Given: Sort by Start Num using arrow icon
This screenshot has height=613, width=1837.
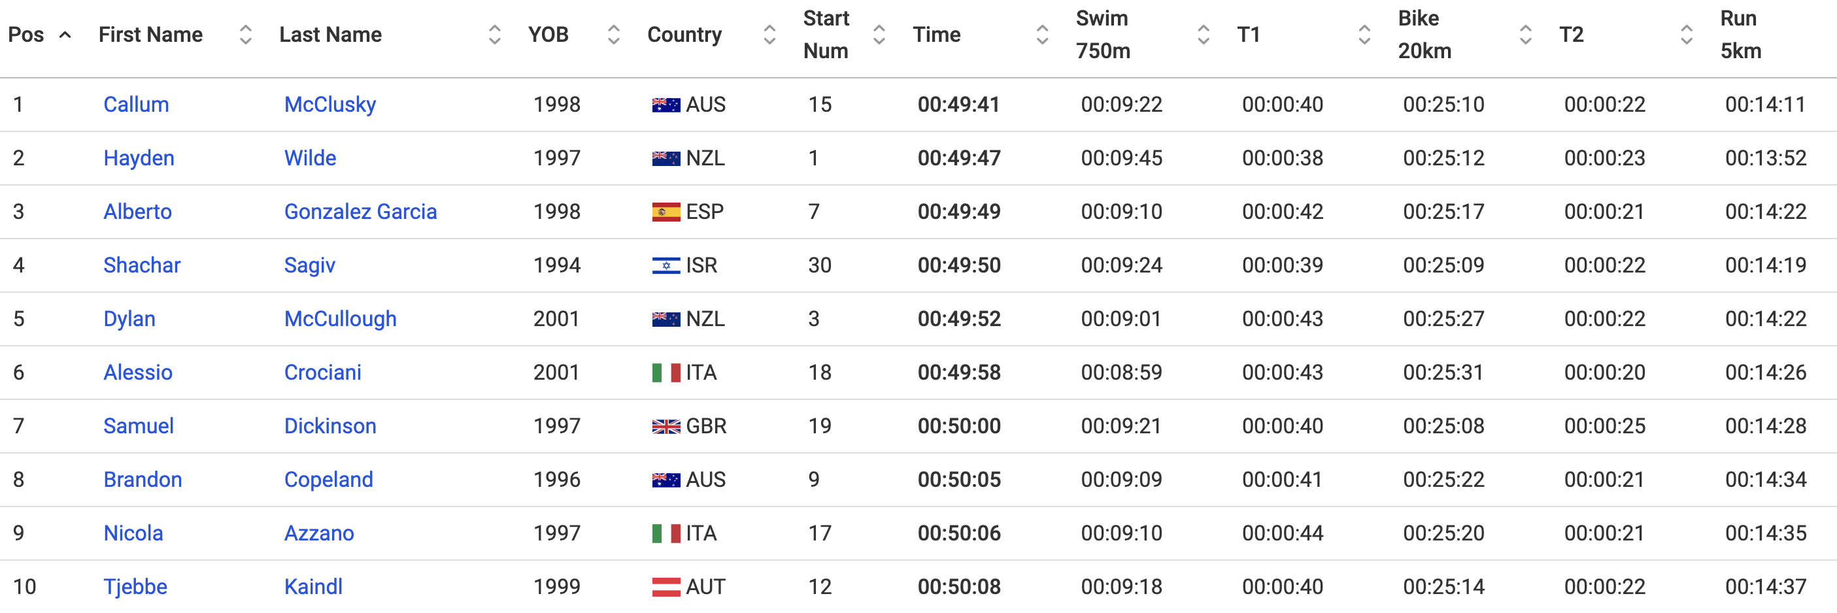Looking at the screenshot, I should [879, 34].
